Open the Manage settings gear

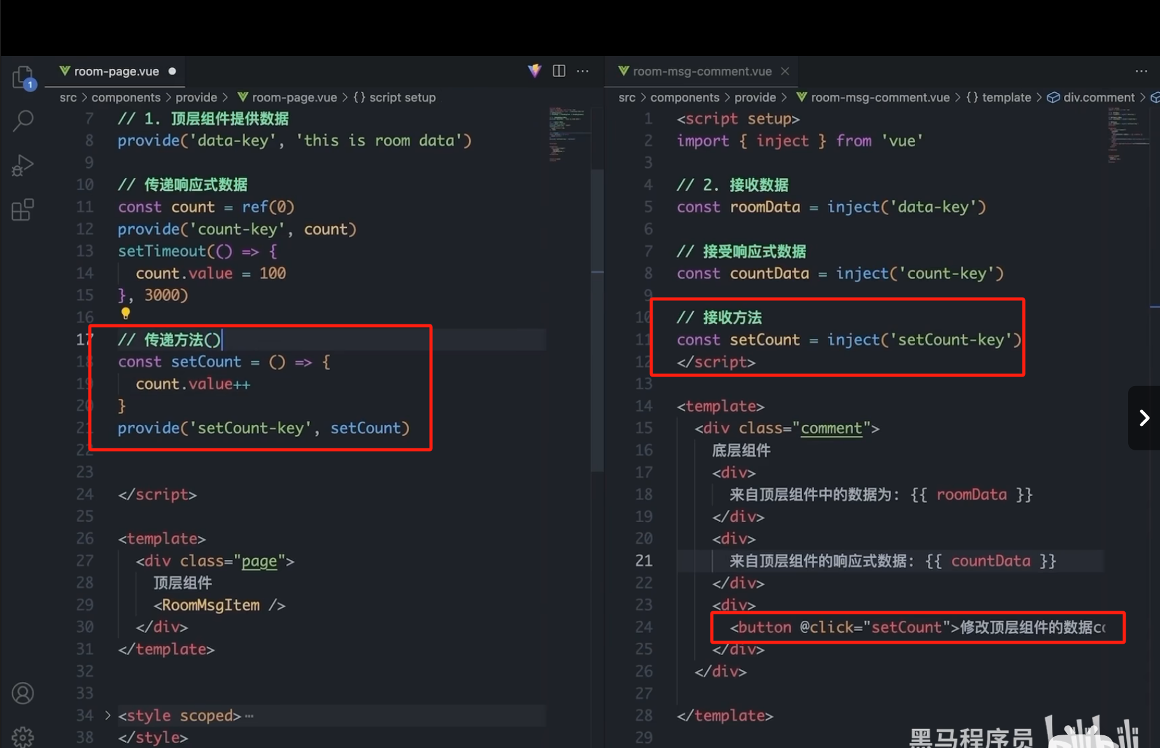(x=23, y=737)
